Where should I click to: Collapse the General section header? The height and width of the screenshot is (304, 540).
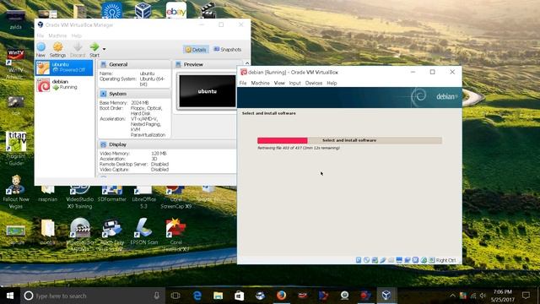(134, 64)
